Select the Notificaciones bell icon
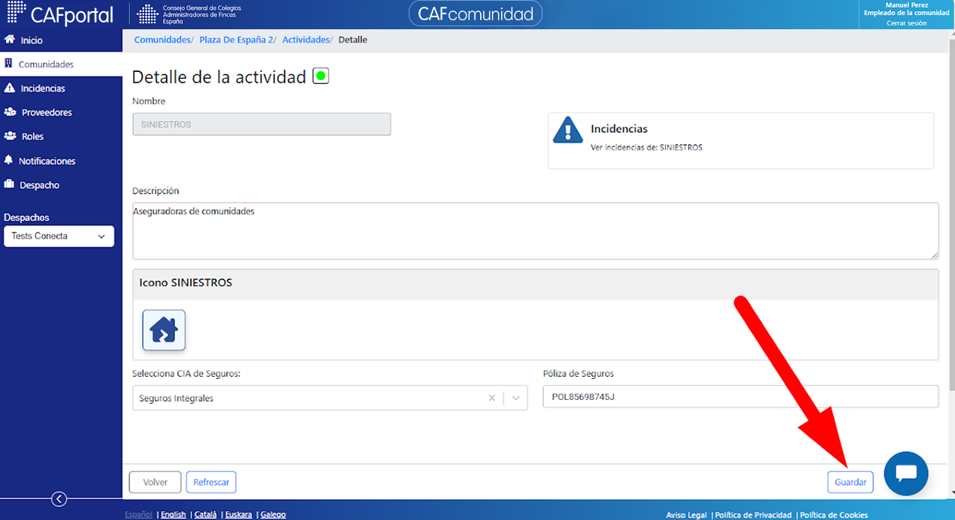 coord(9,161)
